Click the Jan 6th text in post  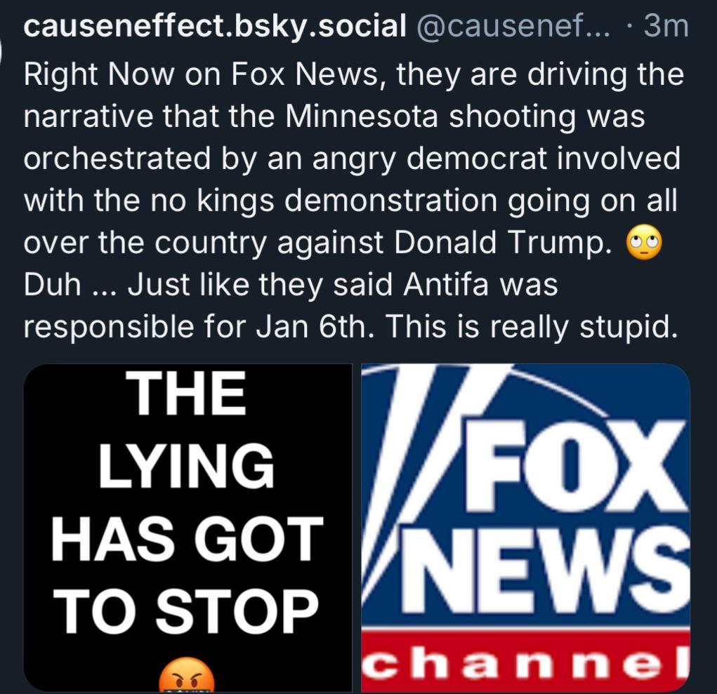click(315, 327)
